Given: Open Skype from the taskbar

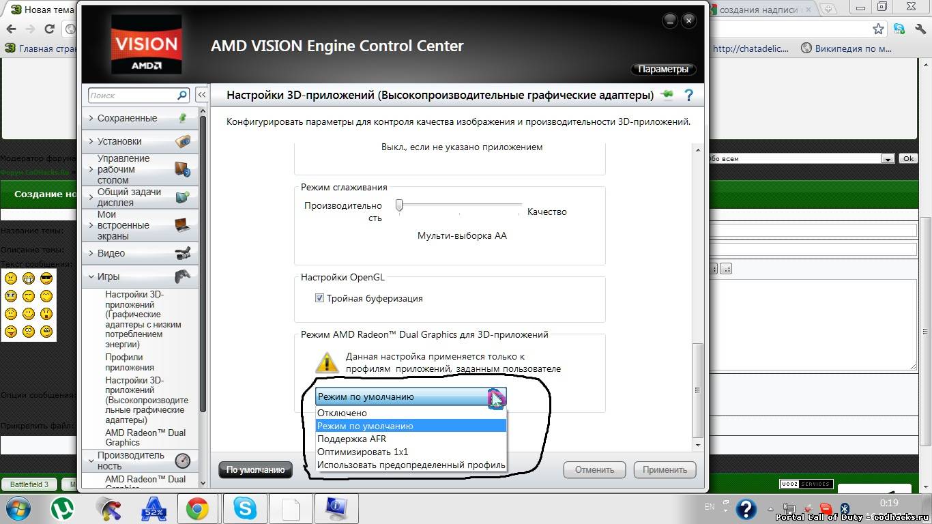Looking at the screenshot, I should point(244,509).
